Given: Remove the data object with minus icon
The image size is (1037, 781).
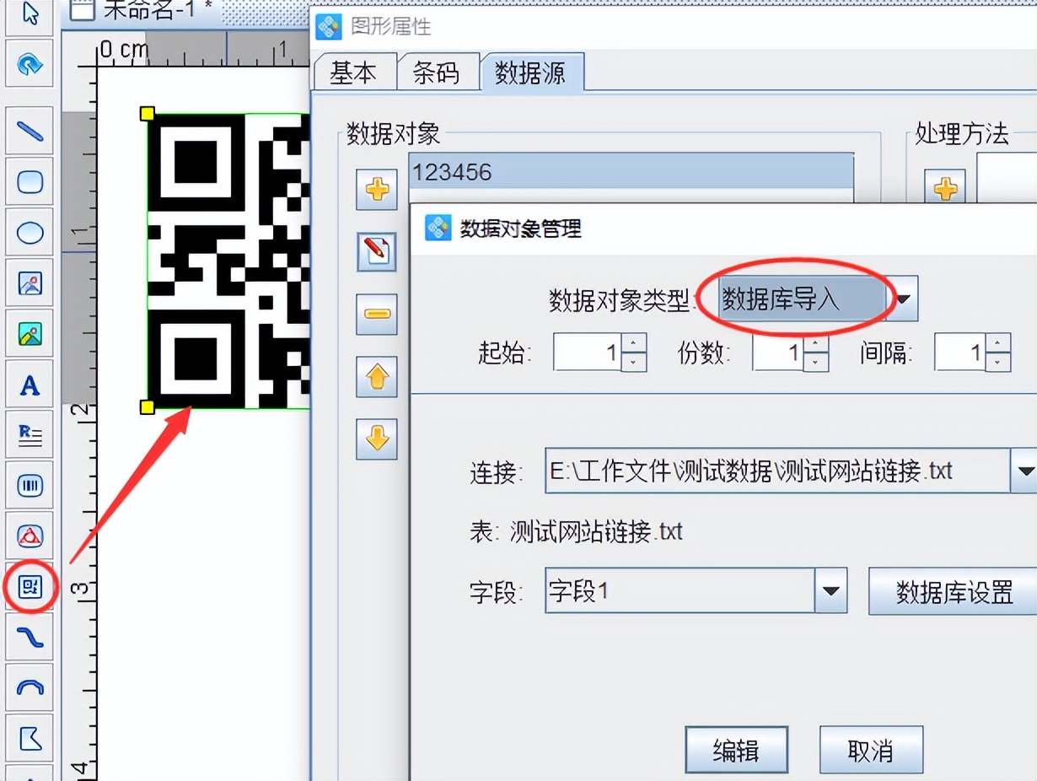Looking at the screenshot, I should pos(377,314).
